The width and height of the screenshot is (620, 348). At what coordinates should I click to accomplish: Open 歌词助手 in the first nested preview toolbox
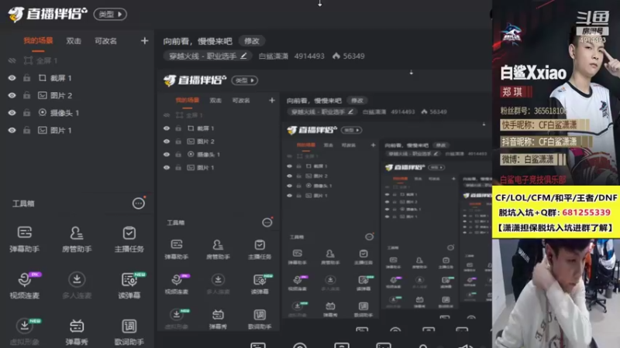click(260, 319)
